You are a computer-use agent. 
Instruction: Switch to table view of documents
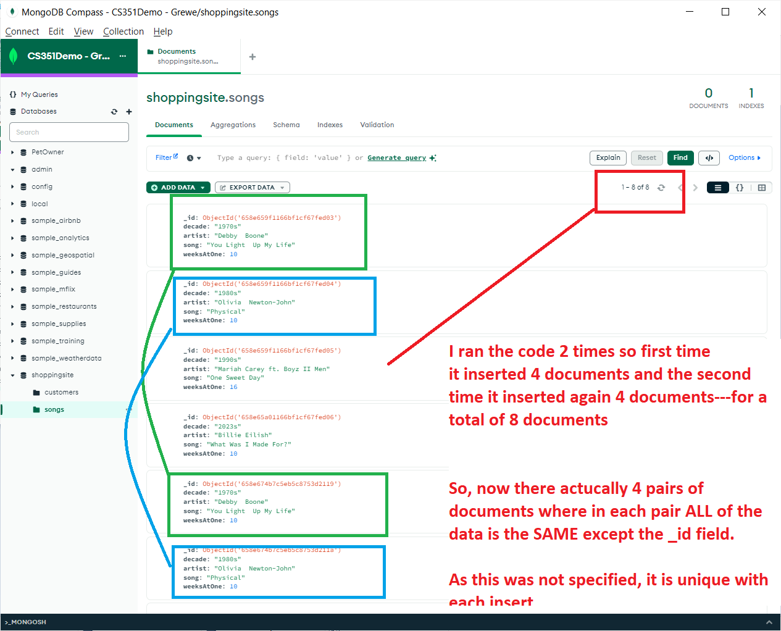tap(762, 188)
